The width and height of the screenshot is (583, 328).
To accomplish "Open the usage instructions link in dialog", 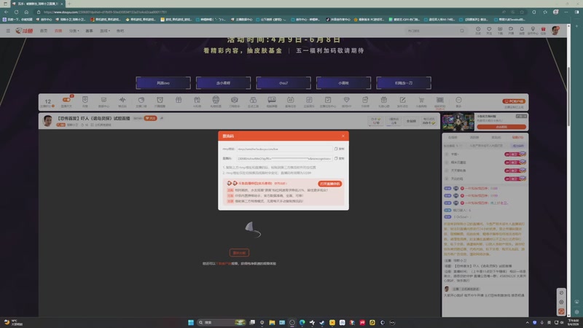I will tap(280, 184).
